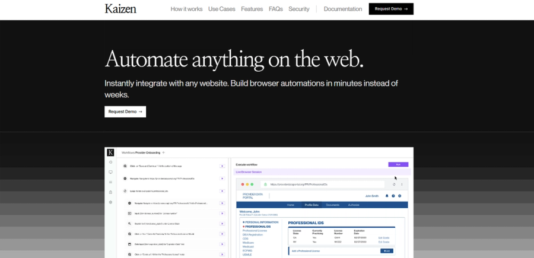The width and height of the screenshot is (534, 258).
Task: Open portal notifications bell
Action: coord(387,196)
